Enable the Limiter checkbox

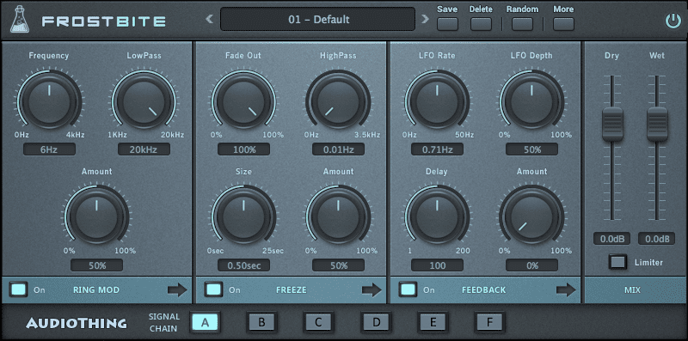click(617, 262)
